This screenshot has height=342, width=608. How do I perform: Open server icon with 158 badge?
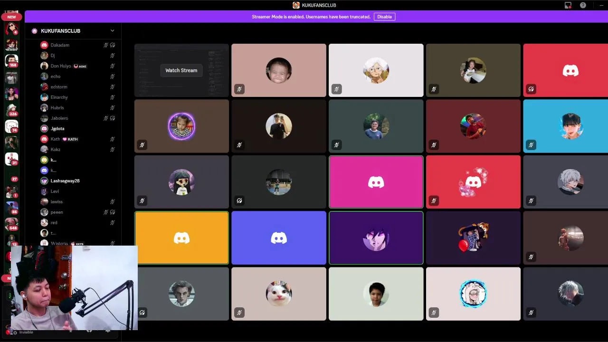11,60
